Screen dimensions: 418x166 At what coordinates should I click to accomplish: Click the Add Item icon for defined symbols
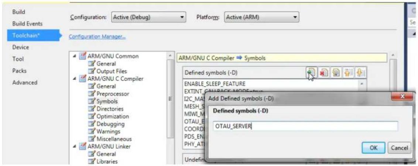(311, 73)
